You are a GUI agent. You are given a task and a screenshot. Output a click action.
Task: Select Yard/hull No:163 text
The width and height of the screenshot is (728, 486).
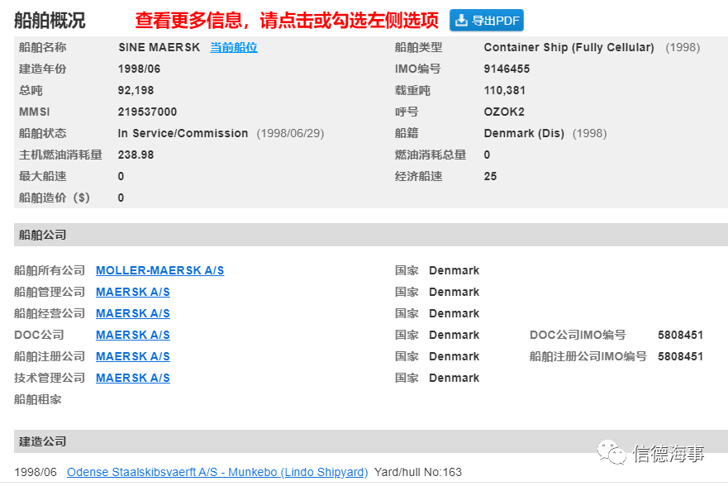(x=418, y=472)
